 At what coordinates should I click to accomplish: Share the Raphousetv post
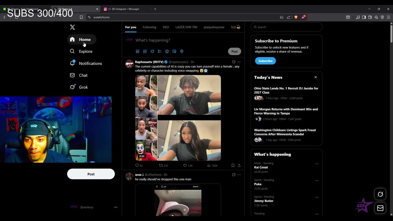coord(239,165)
